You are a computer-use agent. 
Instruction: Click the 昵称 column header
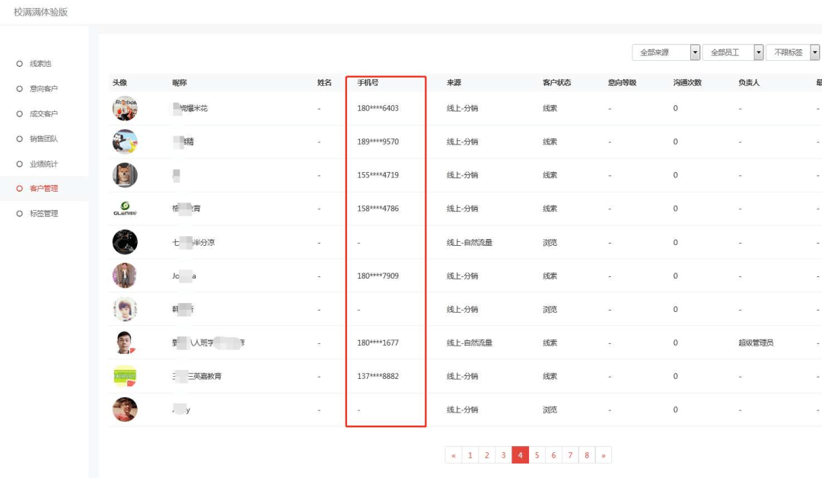click(x=180, y=83)
